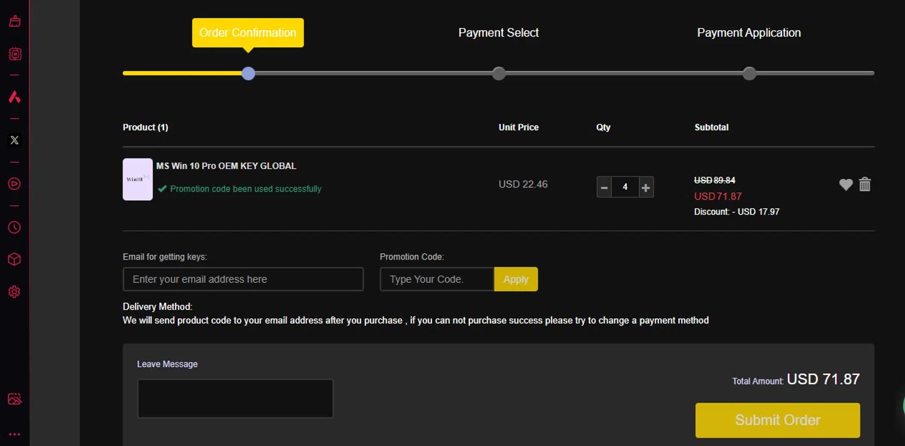Click the Order Confirmation progress dot
Viewport: 905px width, 446px height.
pyautogui.click(x=248, y=74)
